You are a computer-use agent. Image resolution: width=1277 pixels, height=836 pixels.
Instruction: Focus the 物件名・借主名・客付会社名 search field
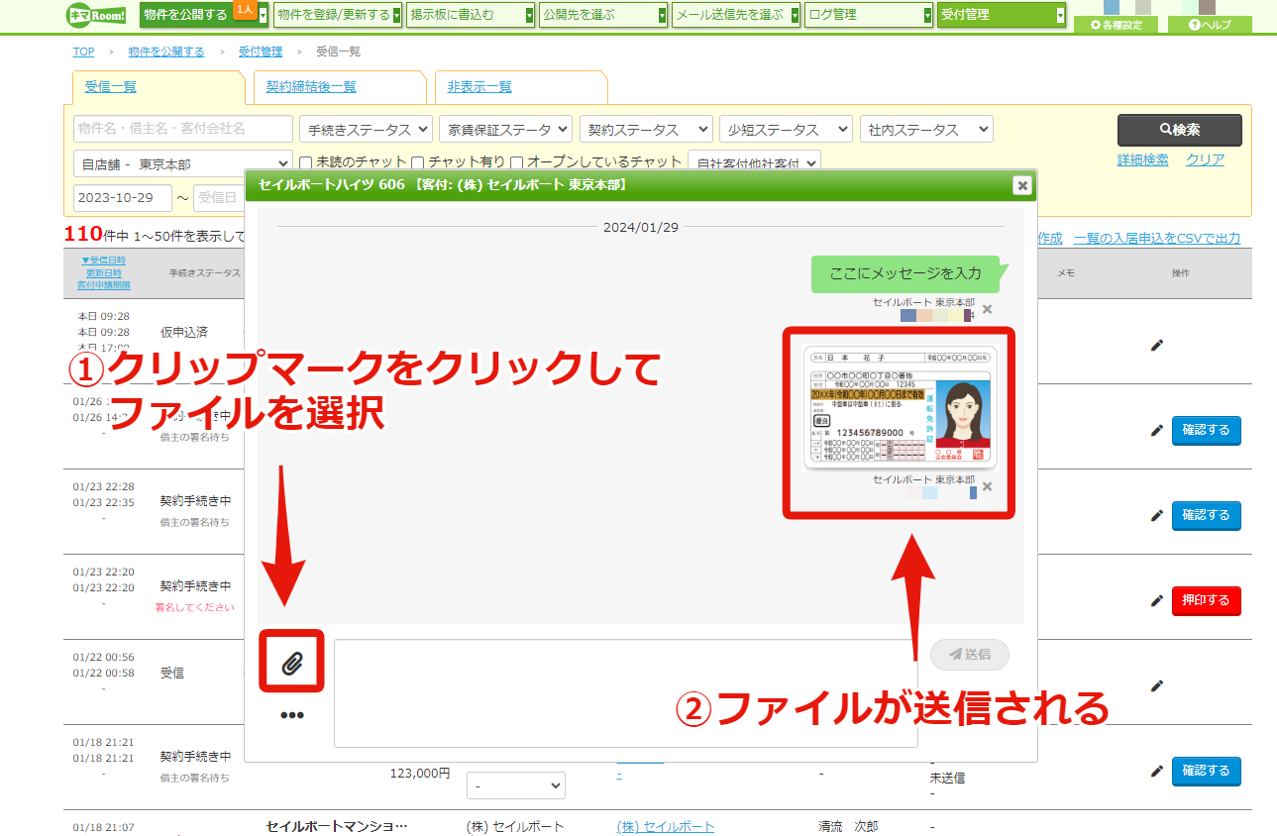pos(183,129)
